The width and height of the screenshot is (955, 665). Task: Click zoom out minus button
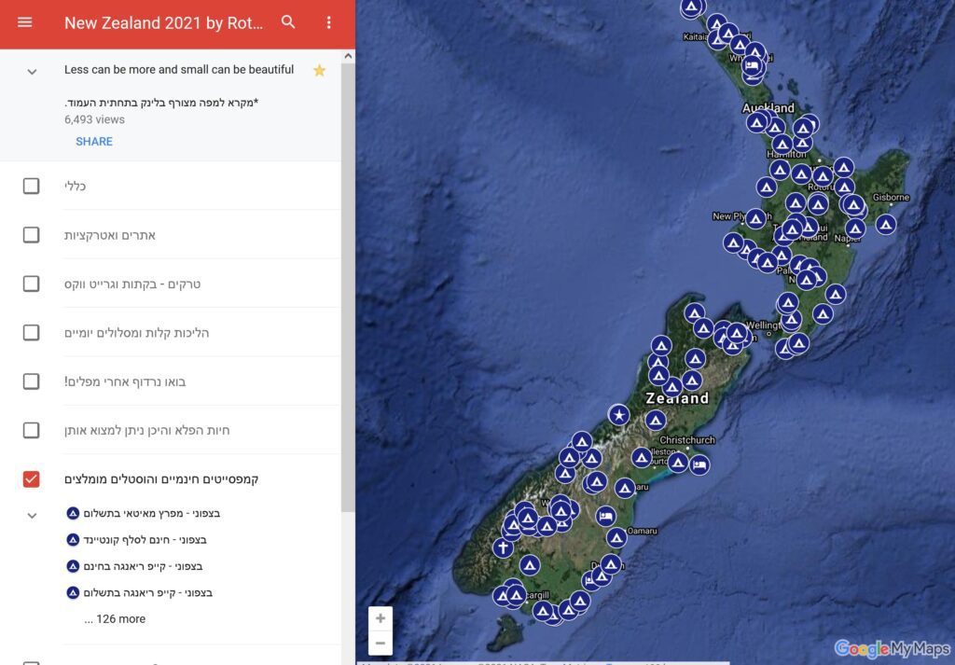[x=380, y=643]
